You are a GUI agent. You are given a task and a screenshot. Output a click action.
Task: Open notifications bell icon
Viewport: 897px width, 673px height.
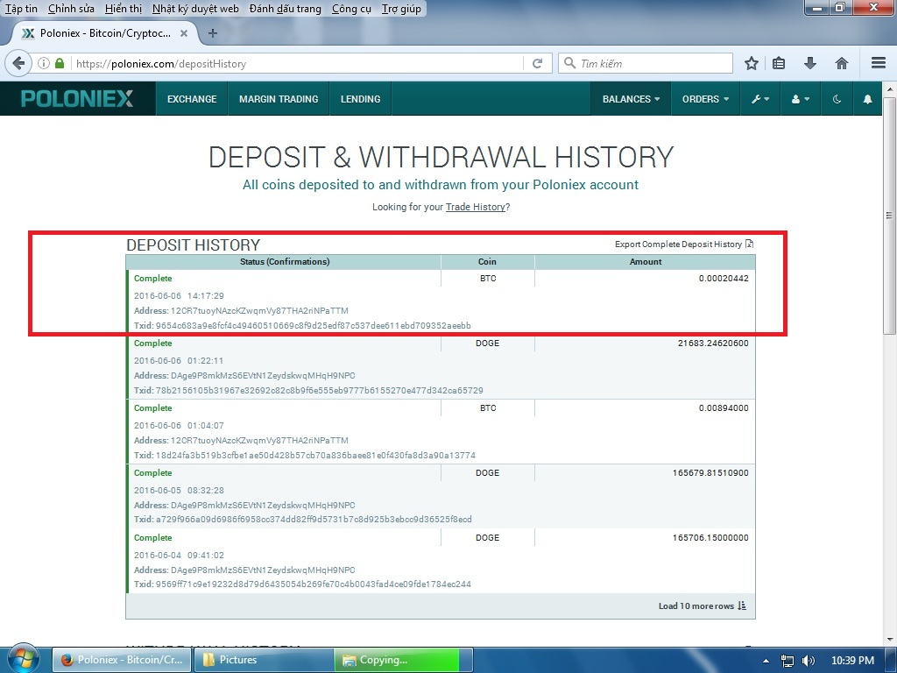click(867, 99)
